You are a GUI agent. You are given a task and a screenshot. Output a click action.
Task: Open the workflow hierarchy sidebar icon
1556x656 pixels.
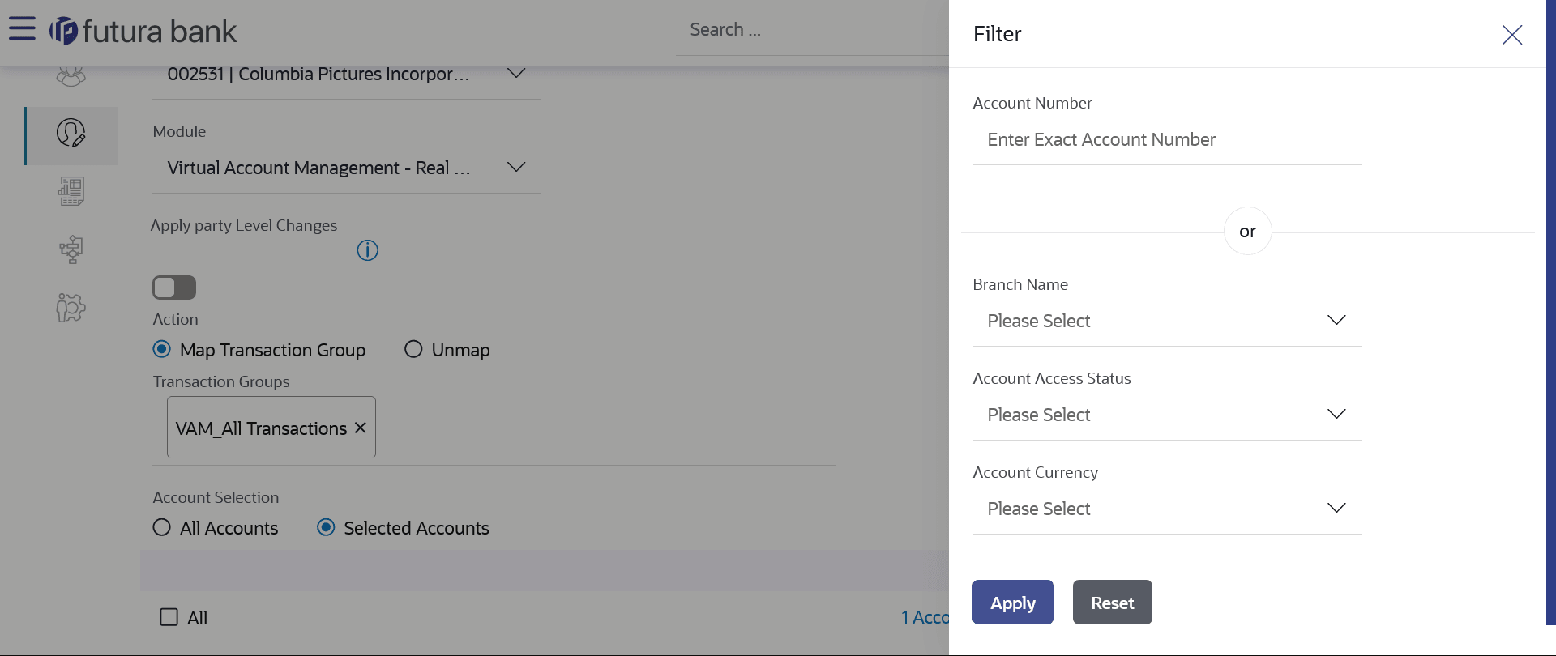71,249
